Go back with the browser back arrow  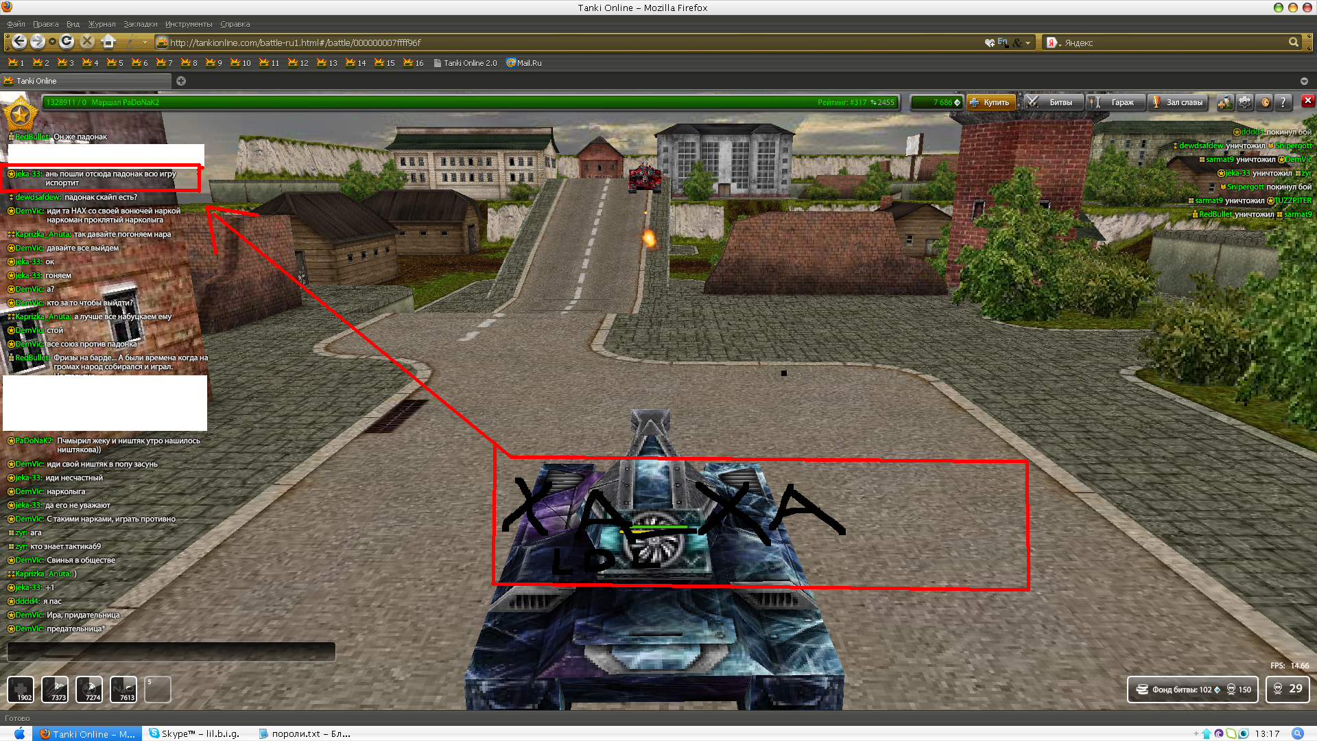(x=19, y=42)
